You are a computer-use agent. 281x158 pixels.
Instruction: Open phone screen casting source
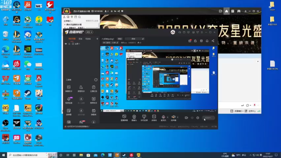point(144,118)
